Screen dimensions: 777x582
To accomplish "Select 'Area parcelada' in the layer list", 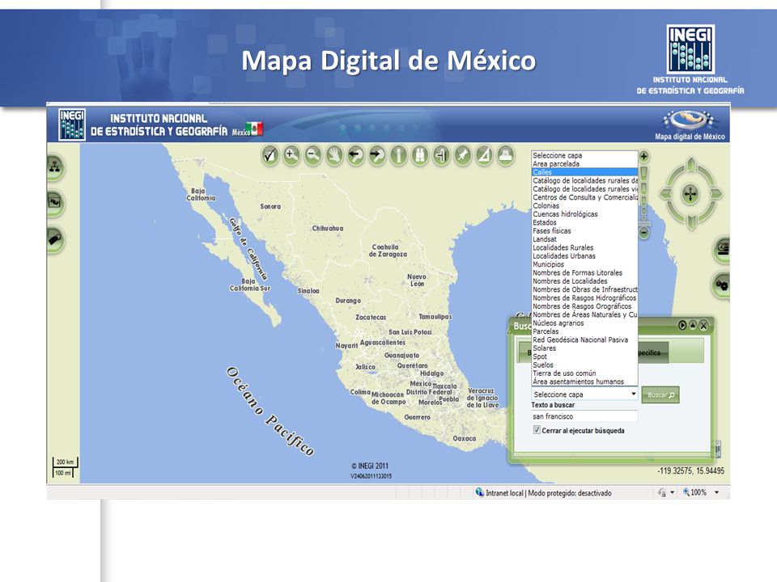I will coord(584,164).
